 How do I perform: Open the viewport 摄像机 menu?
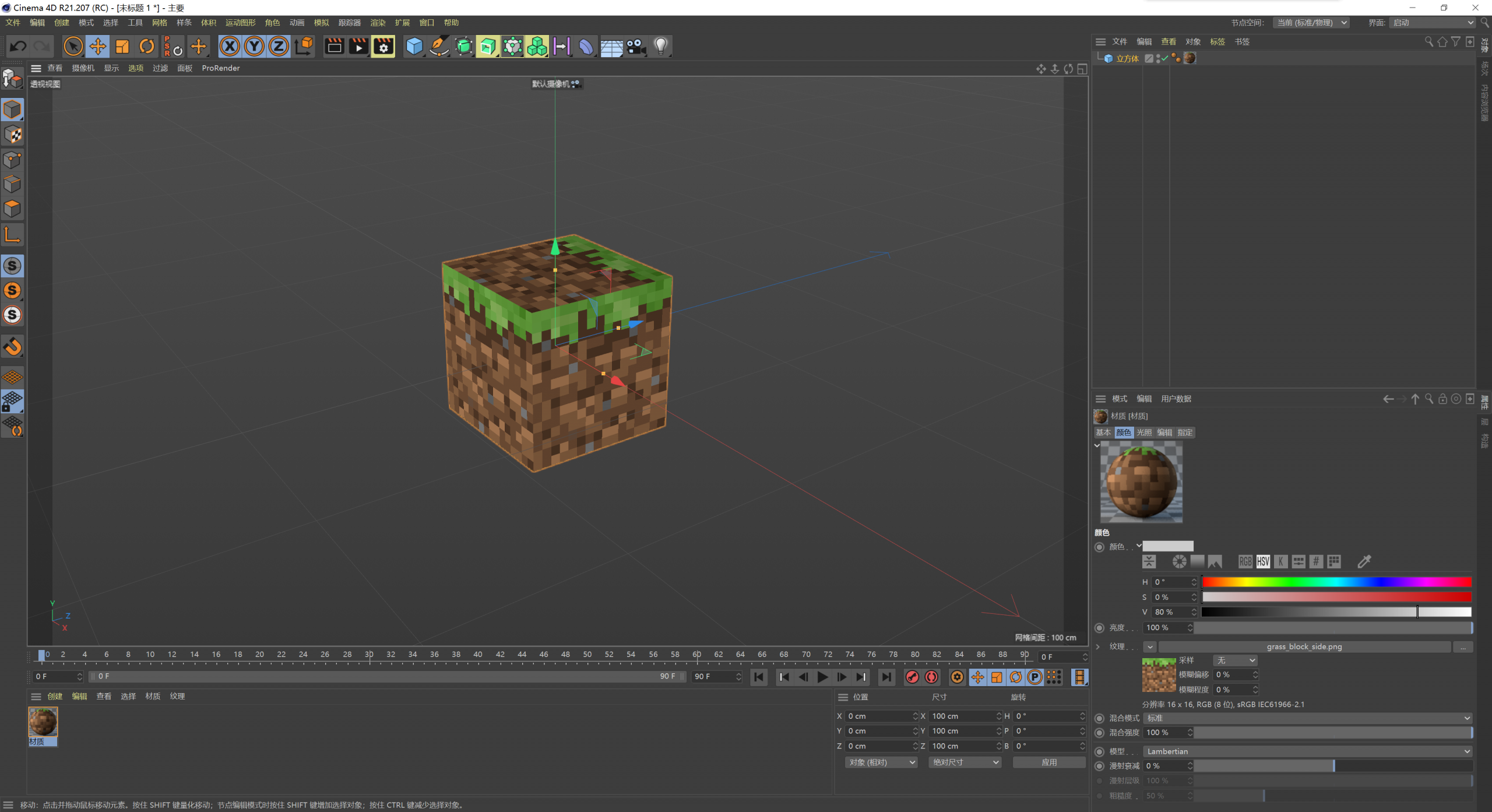point(83,68)
